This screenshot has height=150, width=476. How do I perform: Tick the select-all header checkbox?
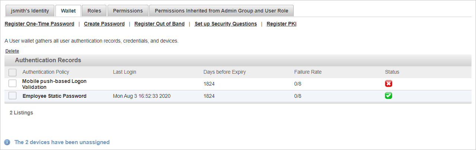pyautogui.click(x=12, y=72)
